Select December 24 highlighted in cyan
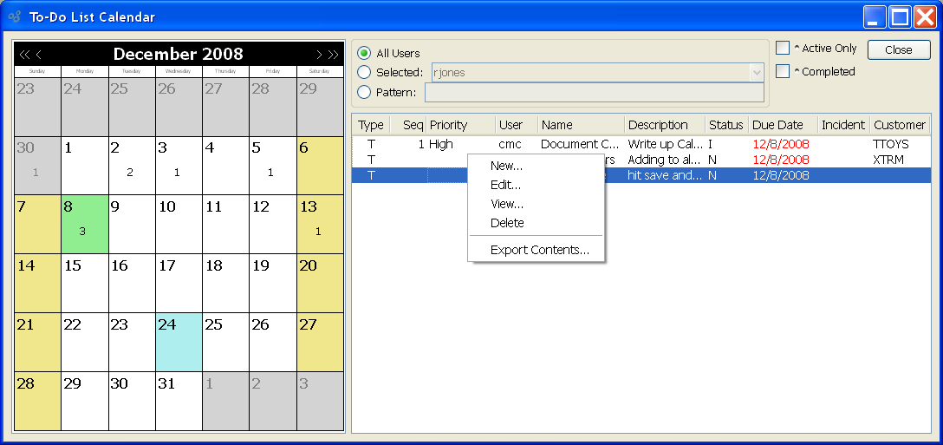943x445 pixels. pyautogui.click(x=179, y=342)
